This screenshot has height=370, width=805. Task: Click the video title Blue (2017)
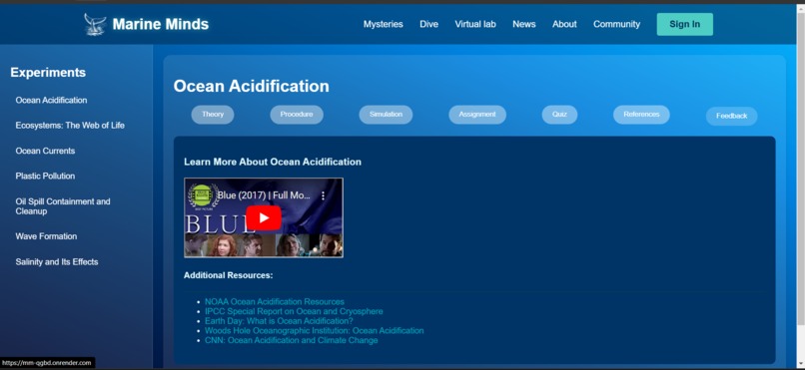point(264,195)
